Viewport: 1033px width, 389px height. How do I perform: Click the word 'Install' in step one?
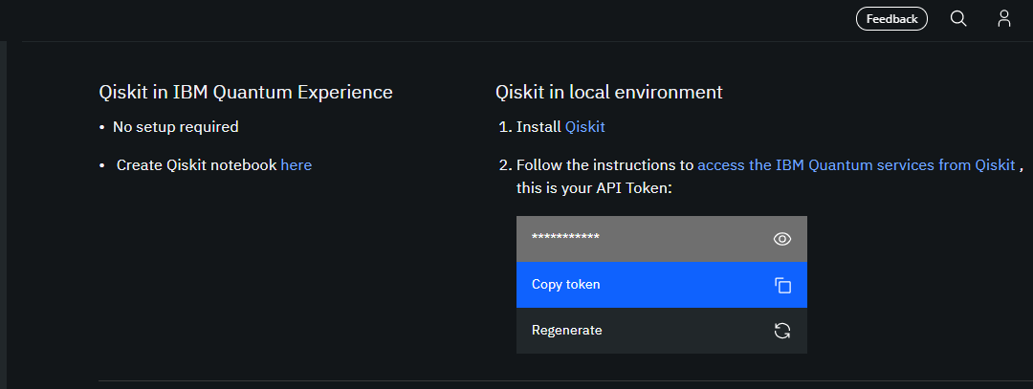[x=538, y=126]
